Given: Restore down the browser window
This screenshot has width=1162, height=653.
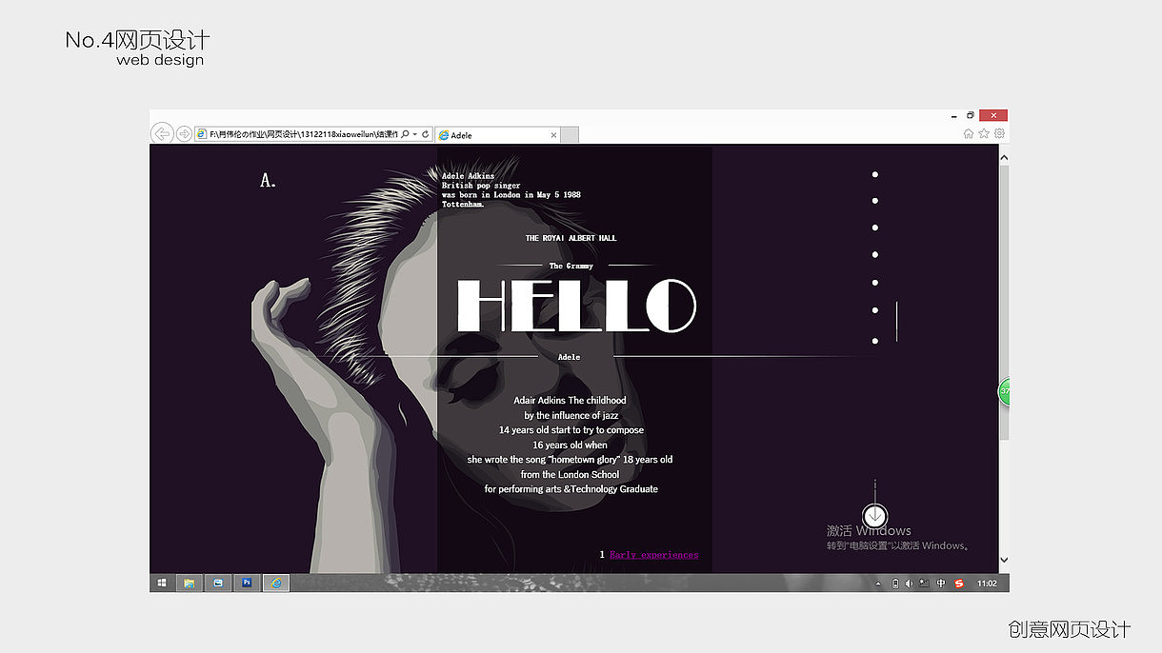Looking at the screenshot, I should (x=971, y=115).
